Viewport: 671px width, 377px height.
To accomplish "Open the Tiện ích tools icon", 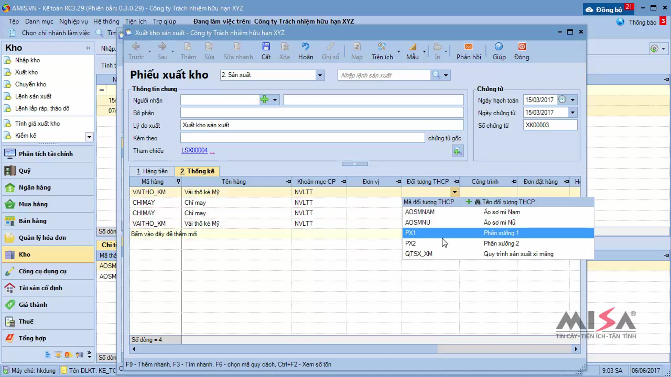I will (x=382, y=47).
